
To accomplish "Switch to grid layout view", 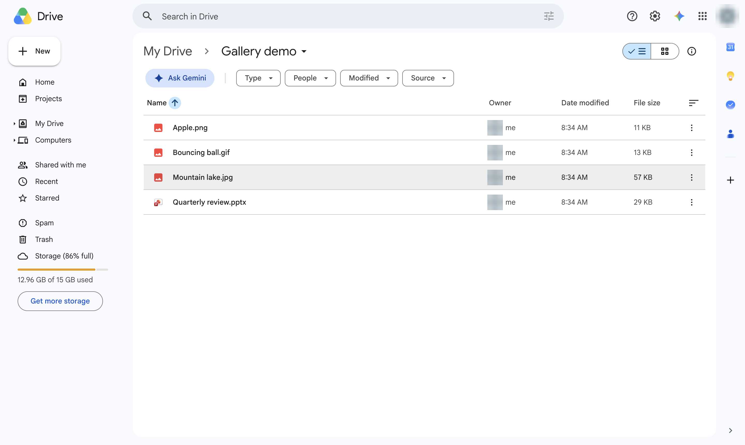I will pyautogui.click(x=665, y=51).
